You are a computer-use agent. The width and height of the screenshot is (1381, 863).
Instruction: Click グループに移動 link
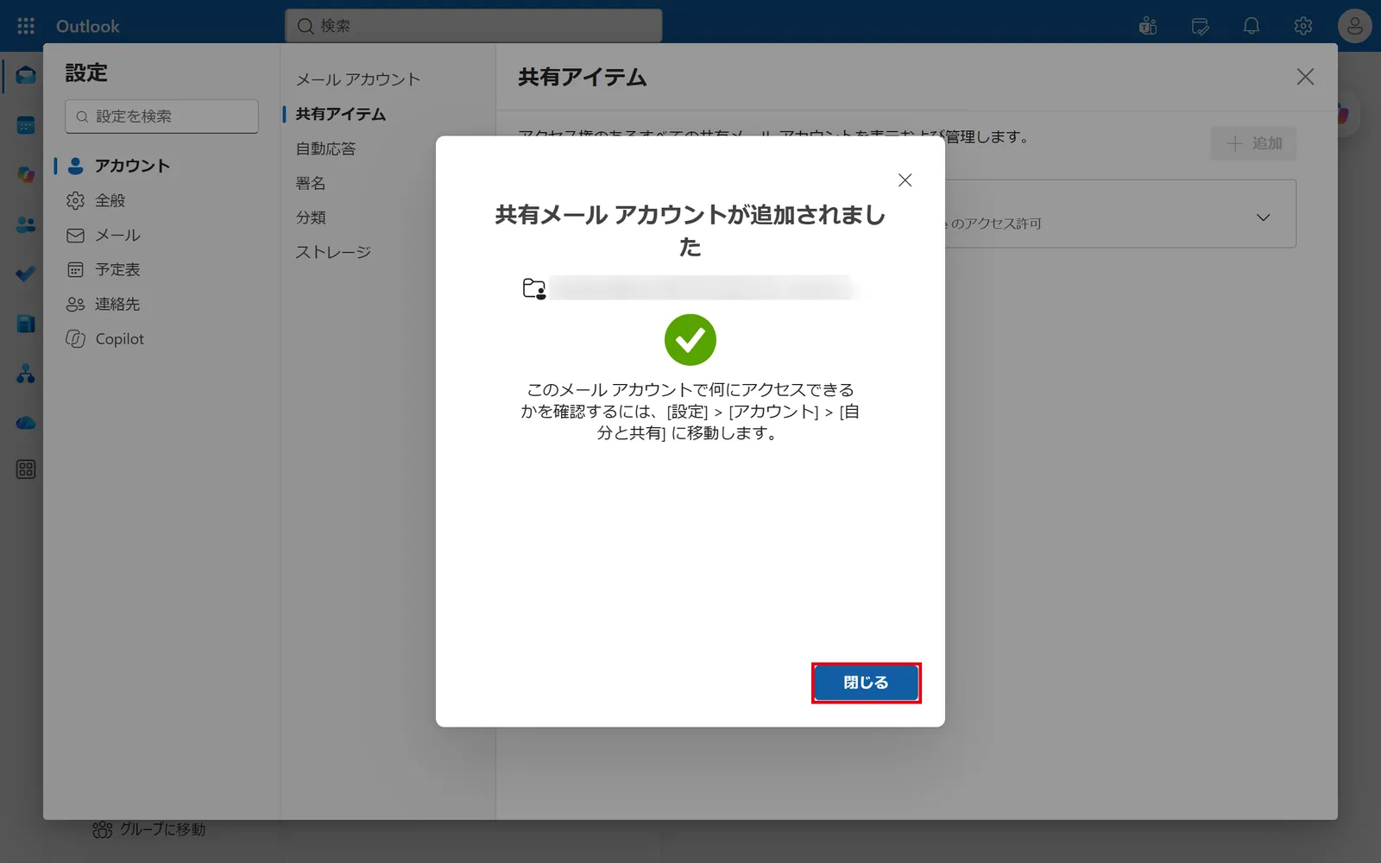[149, 829]
